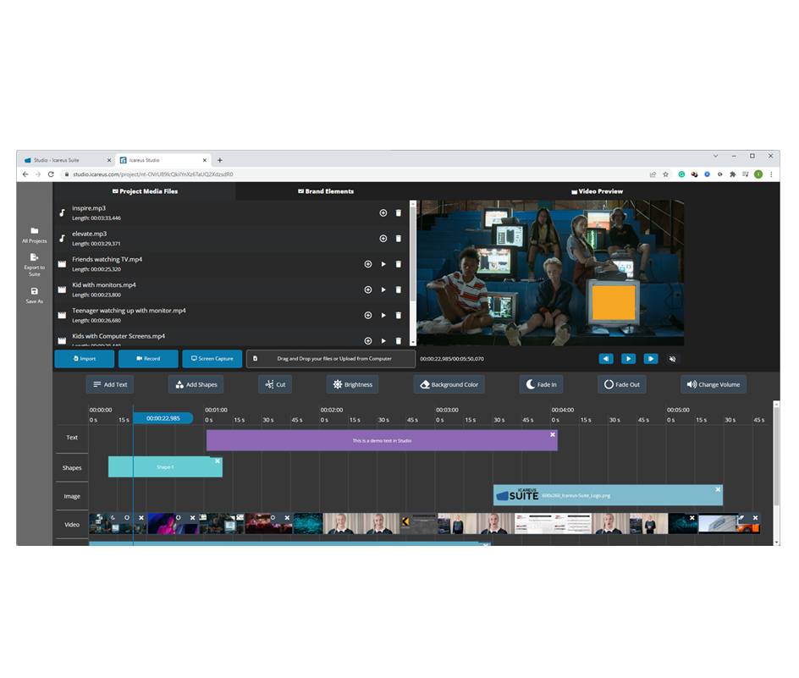Preview Friends watching TV.mp4 clip
The height and width of the screenshot is (678, 799).
pos(383,264)
